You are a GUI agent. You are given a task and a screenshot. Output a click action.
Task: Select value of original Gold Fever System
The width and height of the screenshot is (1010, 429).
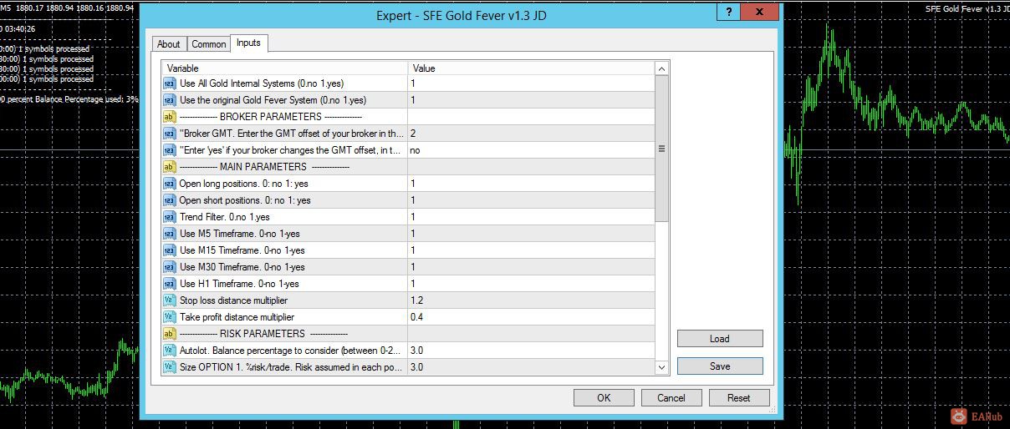pyautogui.click(x=531, y=100)
